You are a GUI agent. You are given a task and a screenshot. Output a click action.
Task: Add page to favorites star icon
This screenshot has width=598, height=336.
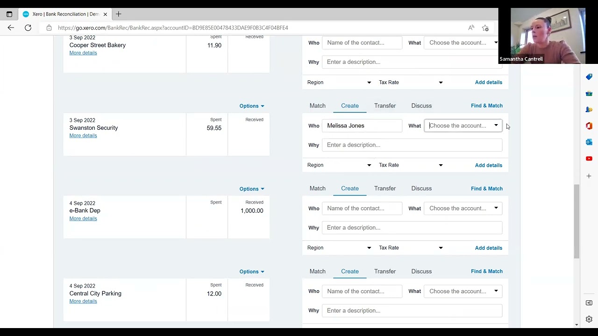coord(485,28)
